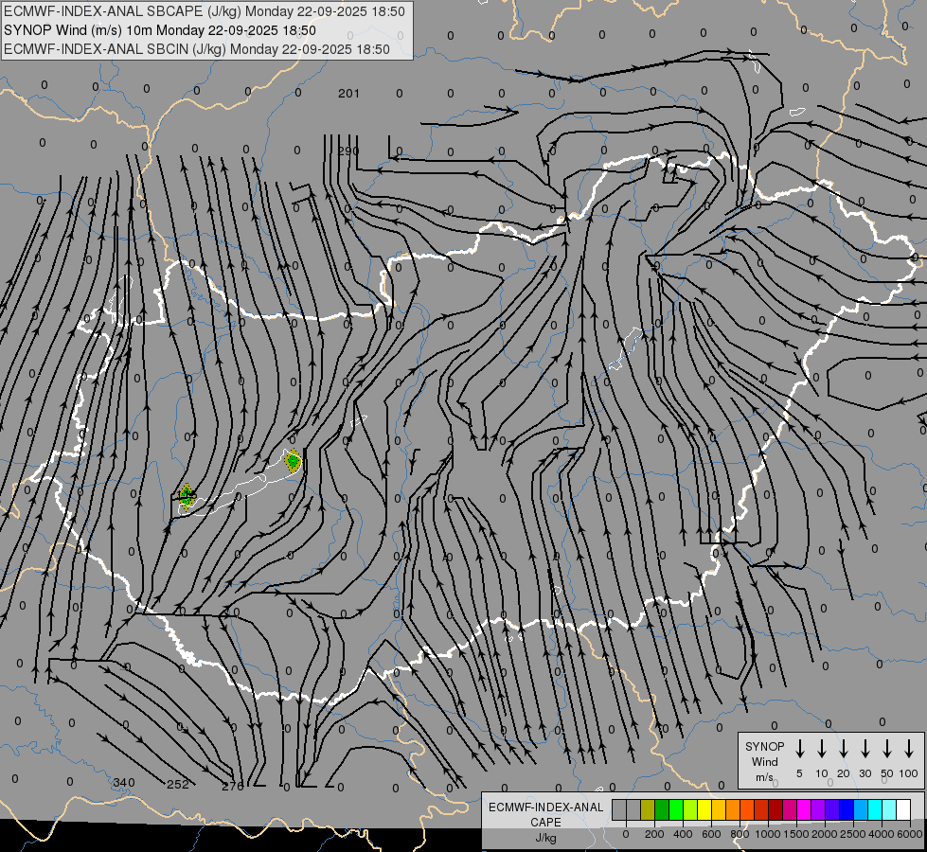Screen dimensions: 927x852
Task: Click the map value 252
Action: (x=178, y=785)
